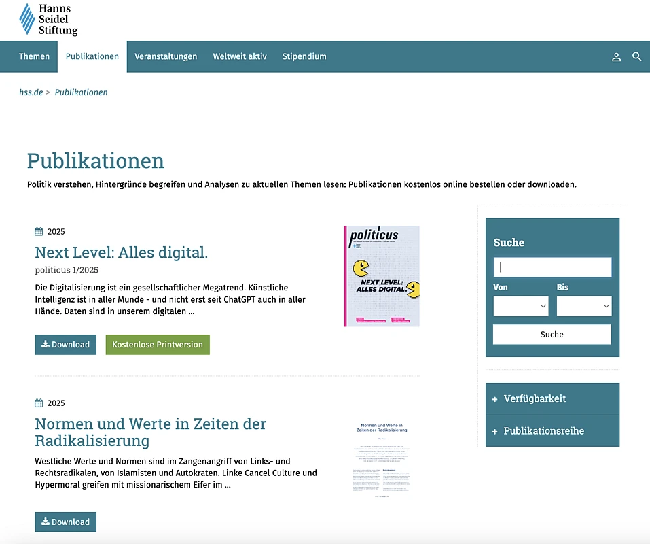
Task: Go to Weltweit aktiv section
Action: [240, 56]
